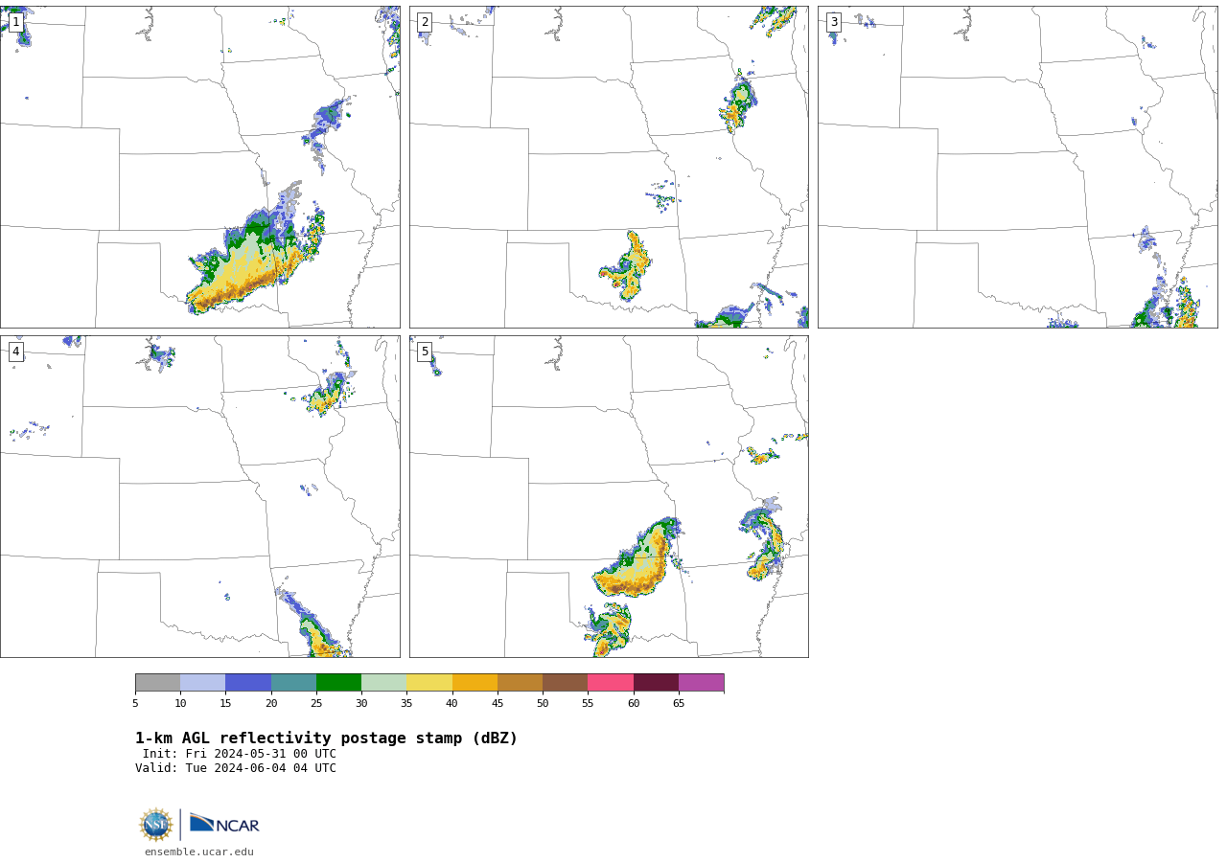The height and width of the screenshot is (863, 1227).
Task: Click the pale green 30-35 dBZ swatch
Action: (x=383, y=683)
